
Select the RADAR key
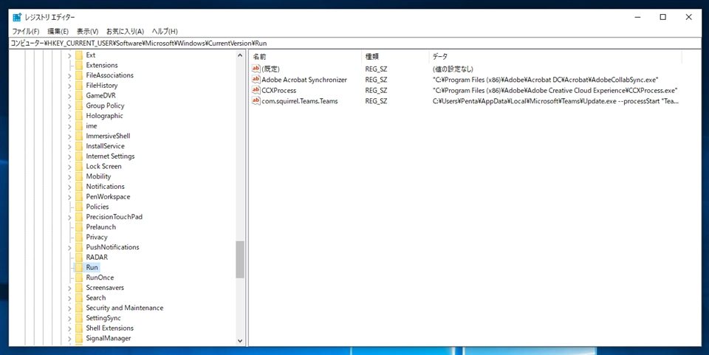tap(97, 258)
